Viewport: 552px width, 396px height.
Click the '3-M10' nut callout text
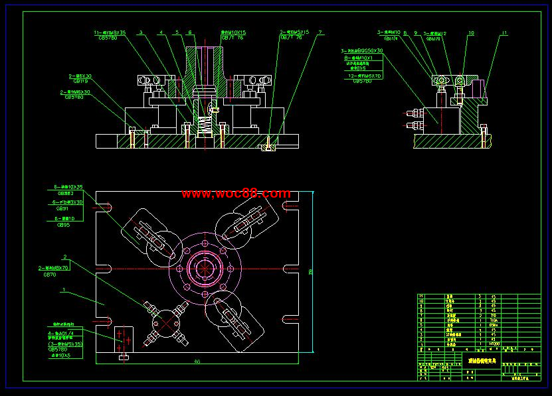point(389,33)
